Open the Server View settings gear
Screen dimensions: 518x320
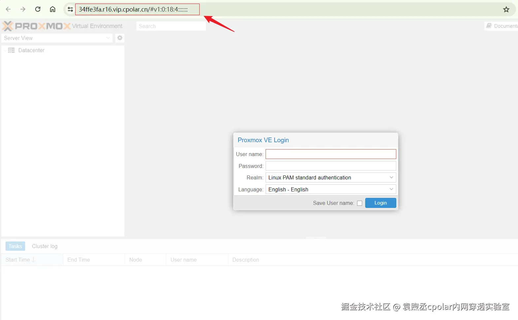point(120,38)
